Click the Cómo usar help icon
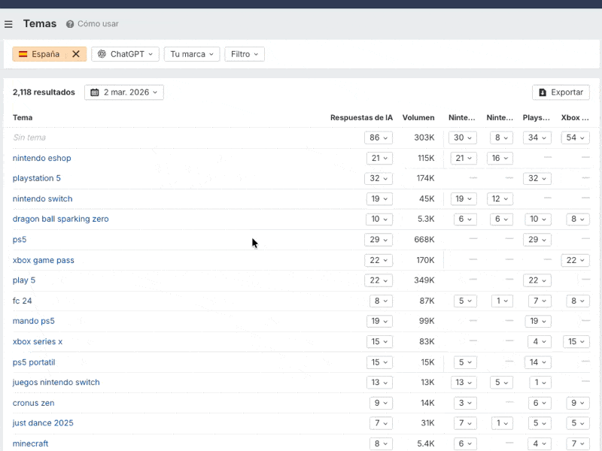Viewport: 602px width, 451px height. point(70,24)
